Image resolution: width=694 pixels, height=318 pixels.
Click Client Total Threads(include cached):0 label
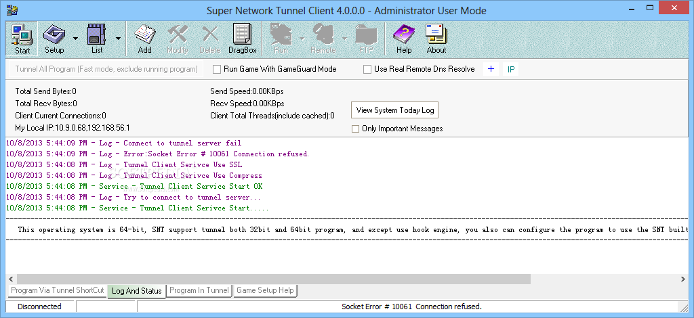click(x=272, y=116)
